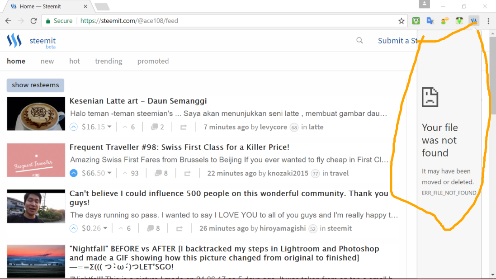496x279 pixels.
Task: Click the Halo teman-teman steemian's post excerpt
Action: pyautogui.click(x=228, y=113)
